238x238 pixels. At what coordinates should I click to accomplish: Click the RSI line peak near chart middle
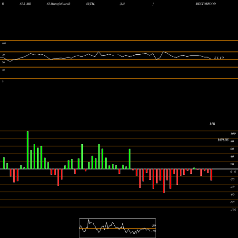pyautogui.click(x=99, y=52)
